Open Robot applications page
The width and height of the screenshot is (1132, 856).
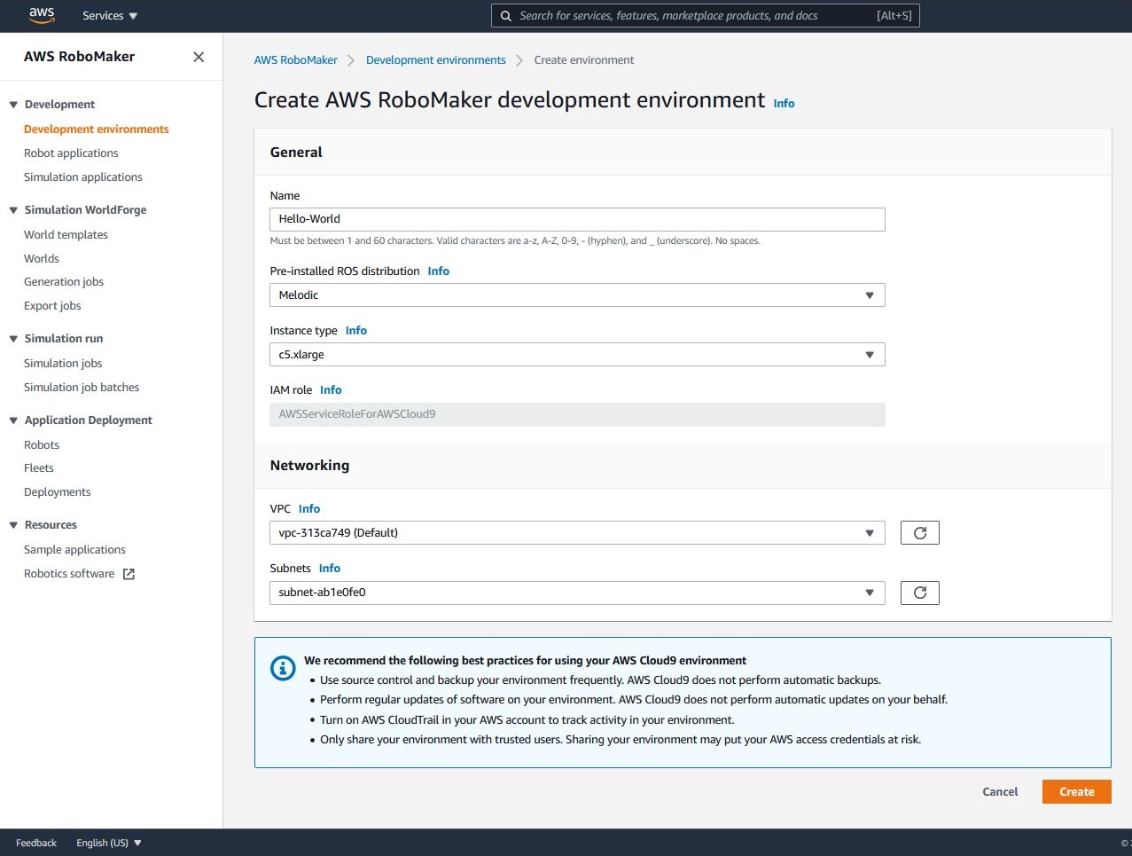(x=71, y=153)
